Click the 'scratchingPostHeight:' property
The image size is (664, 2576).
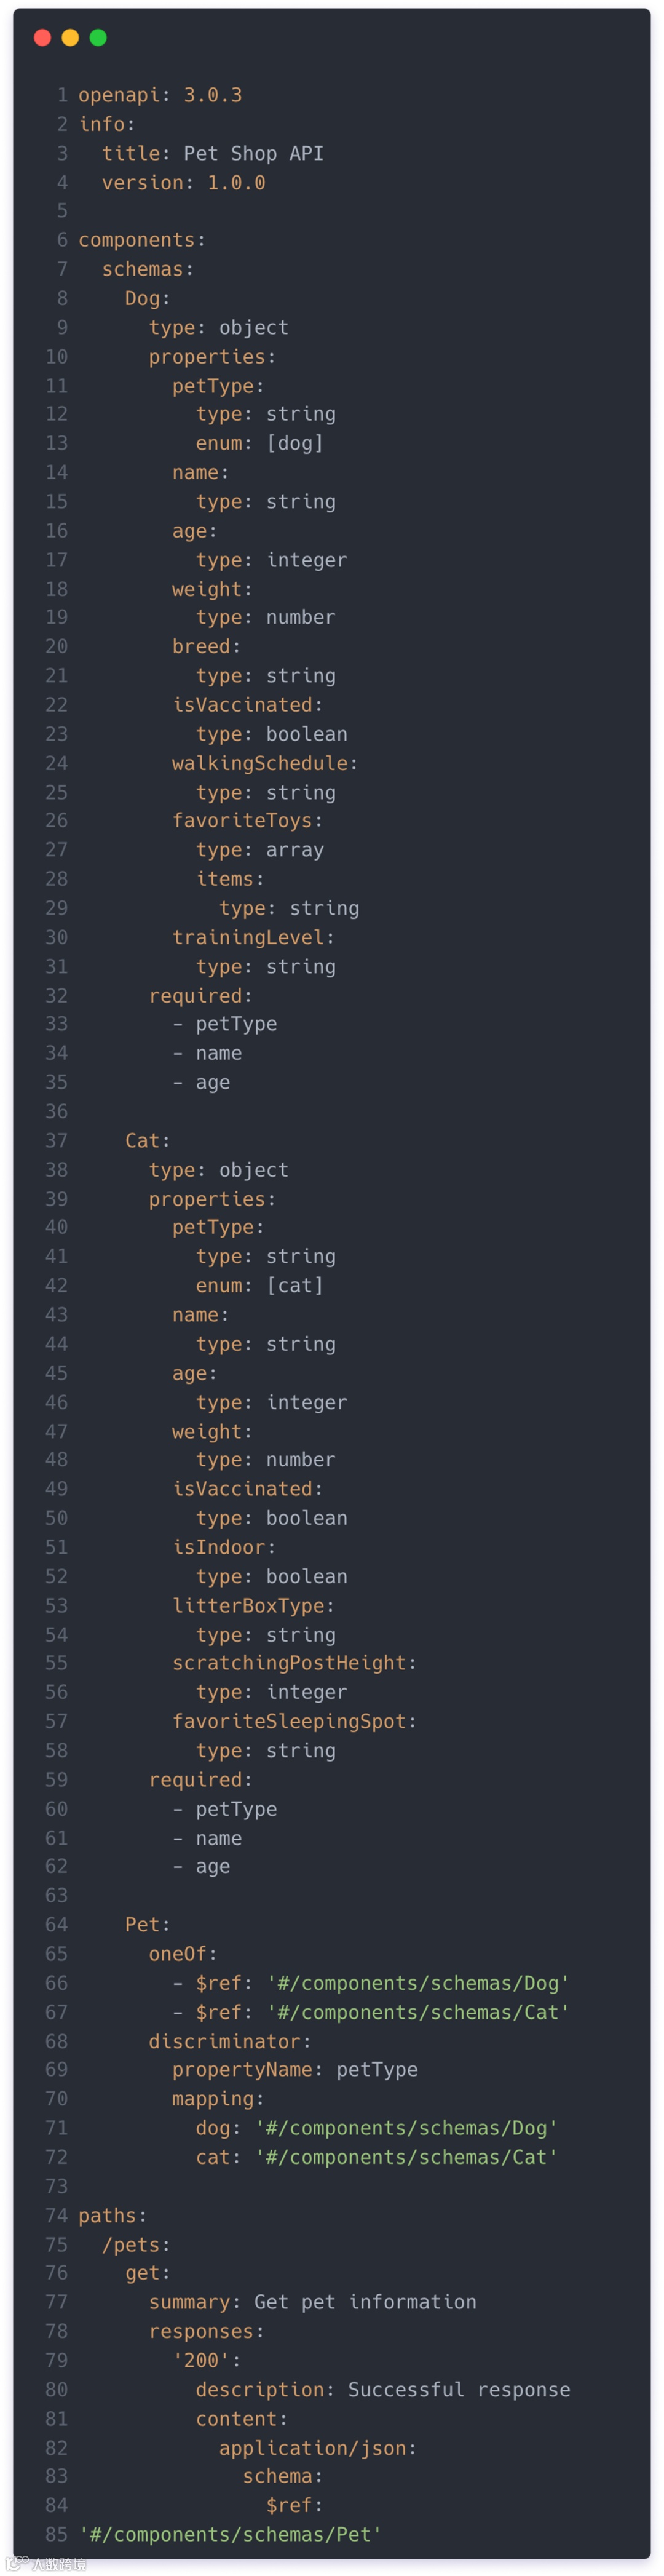point(294,1662)
